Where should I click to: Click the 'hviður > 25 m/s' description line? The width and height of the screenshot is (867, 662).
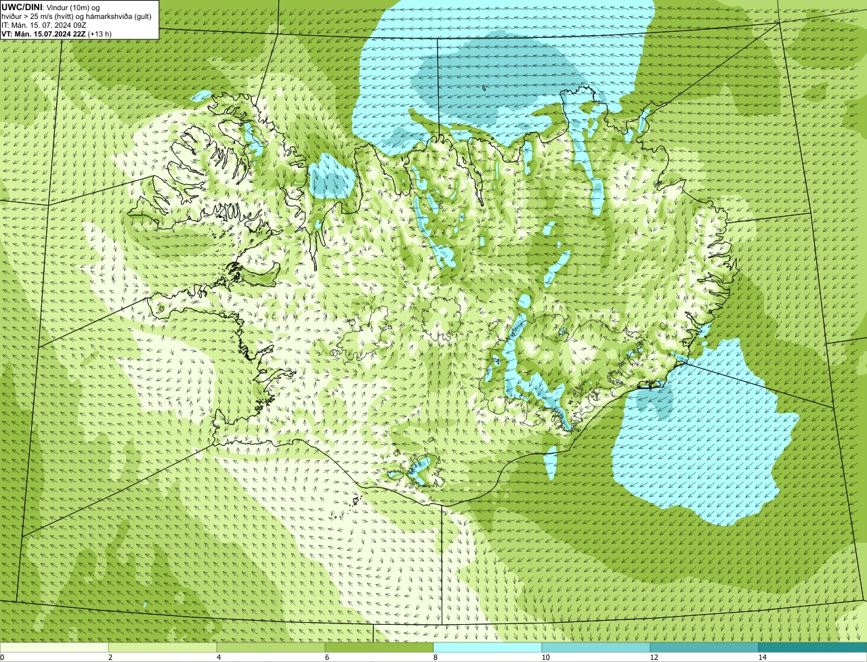[x=77, y=16]
